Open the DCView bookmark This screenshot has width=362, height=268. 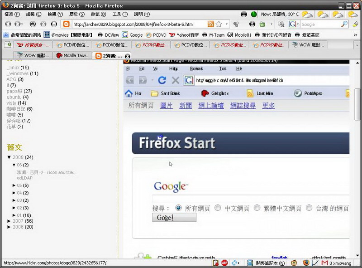[x=108, y=35]
